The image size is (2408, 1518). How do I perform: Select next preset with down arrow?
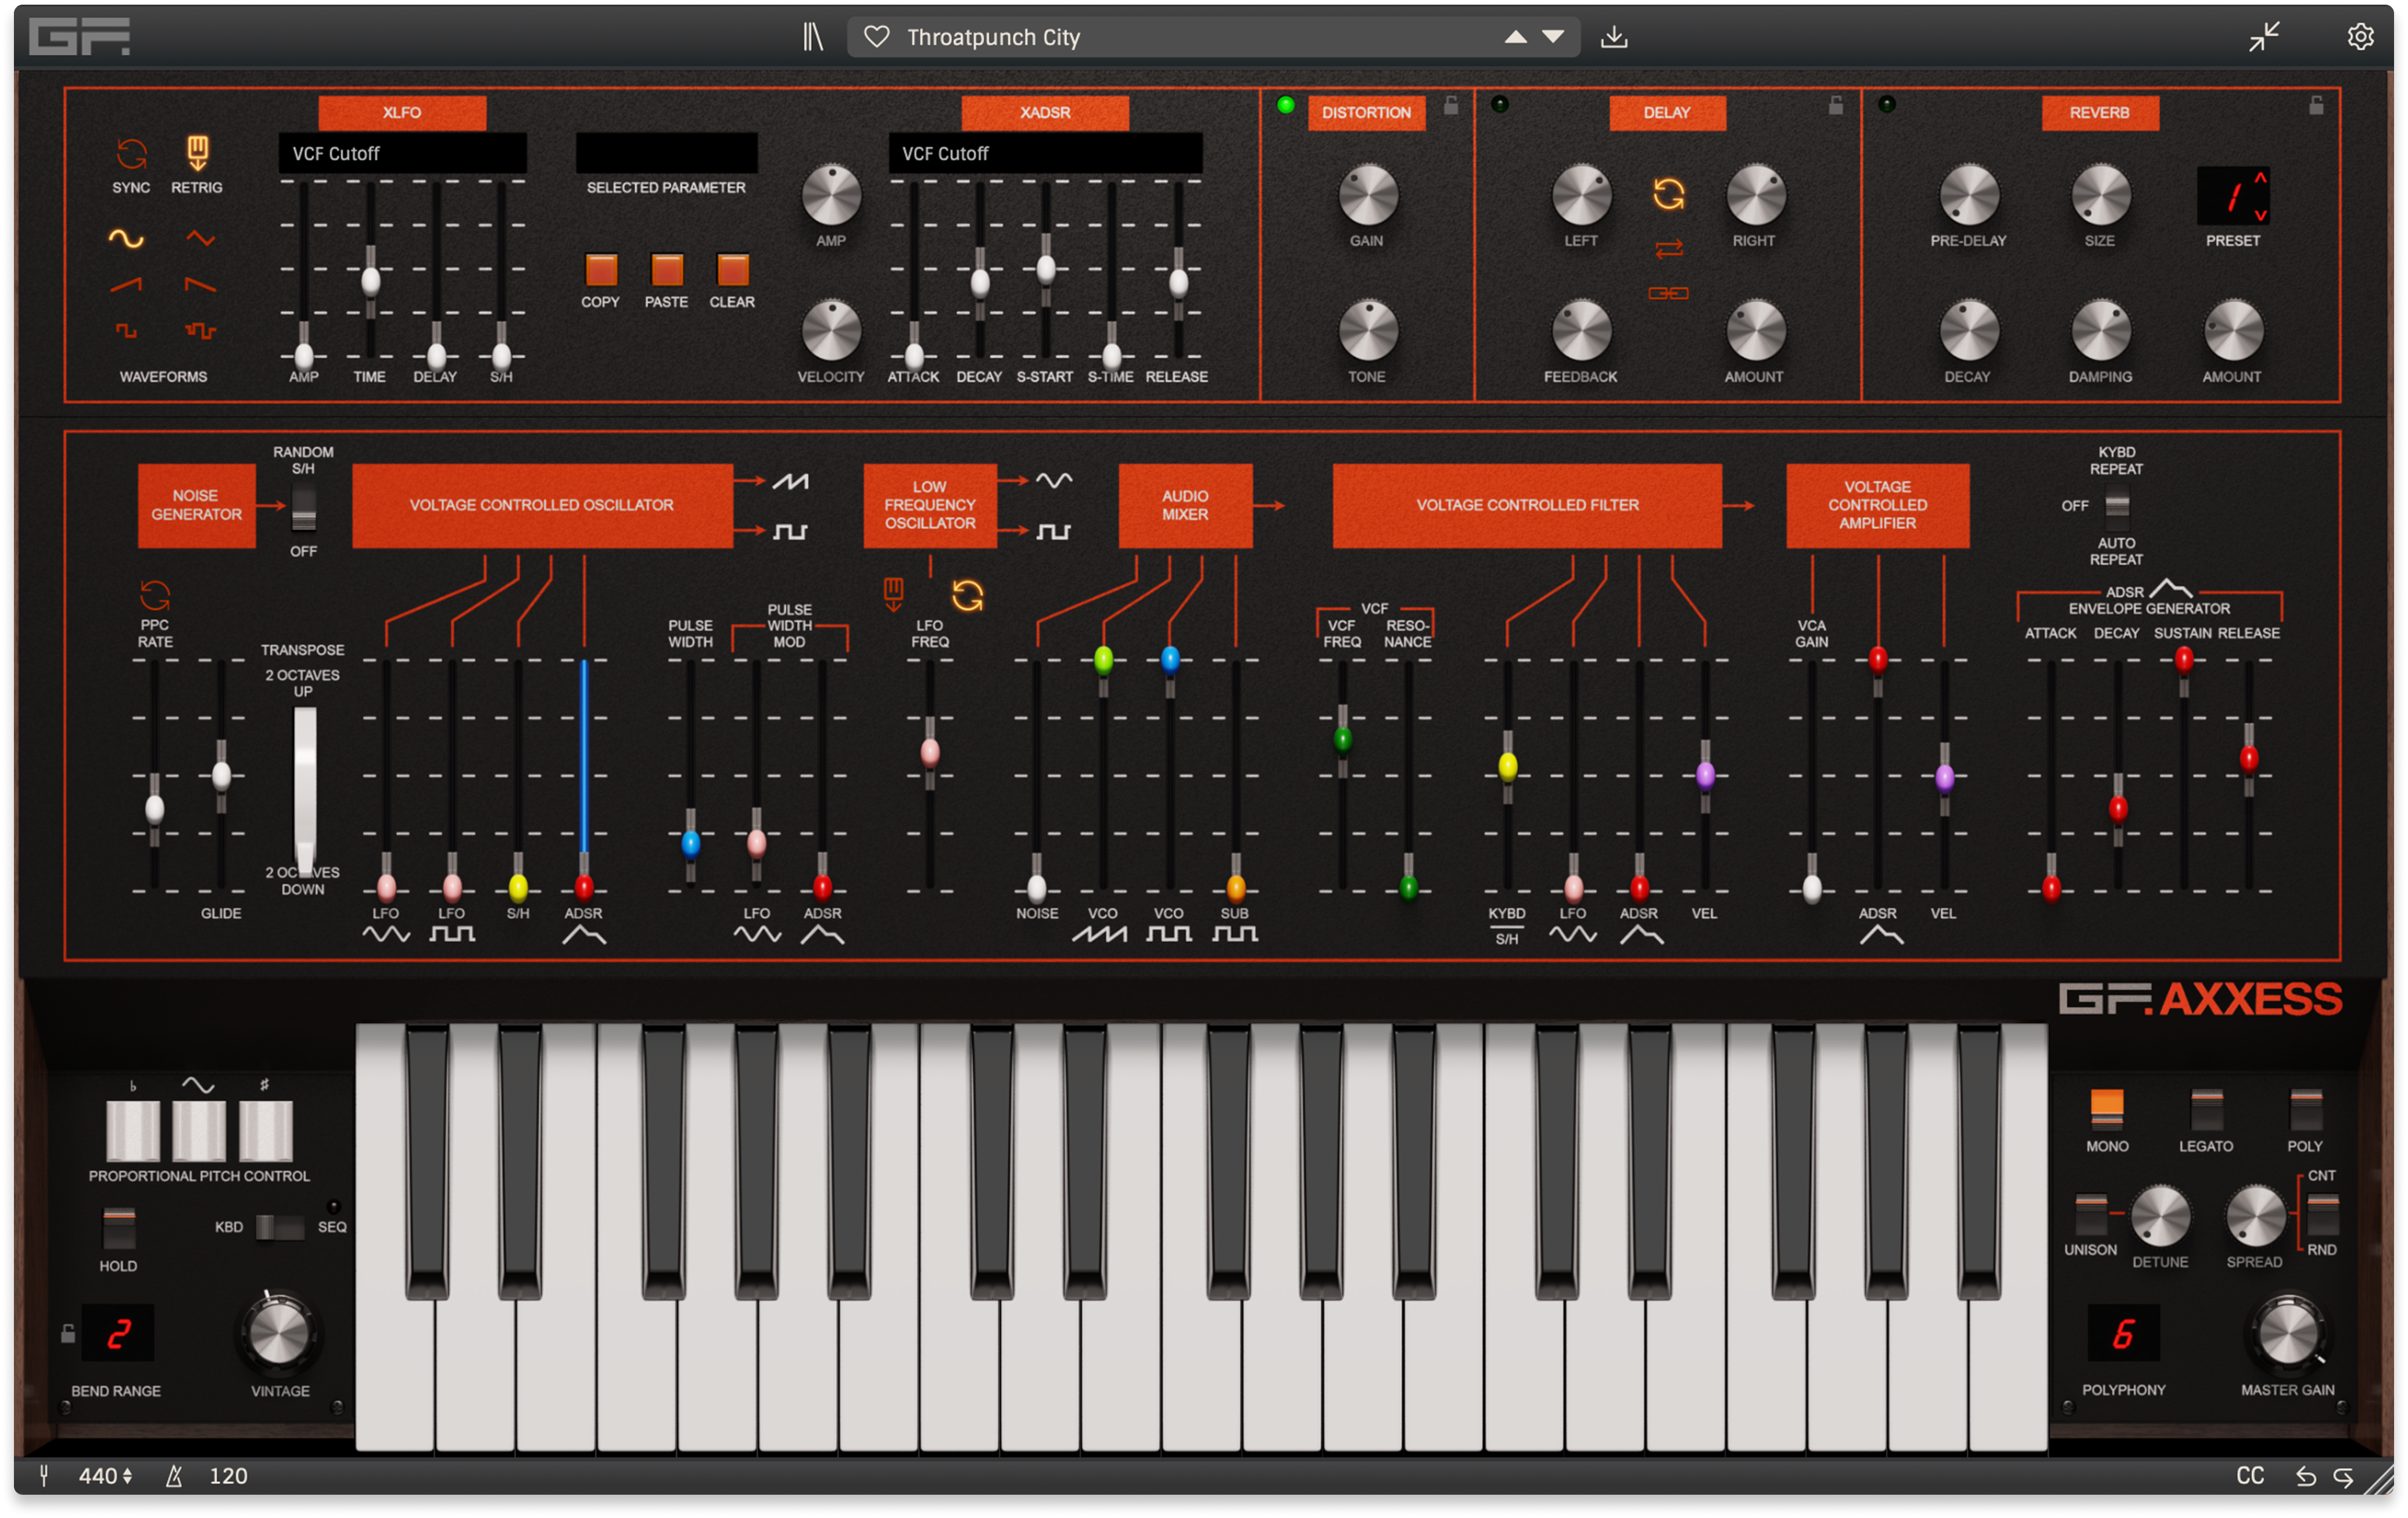[x=1553, y=37]
